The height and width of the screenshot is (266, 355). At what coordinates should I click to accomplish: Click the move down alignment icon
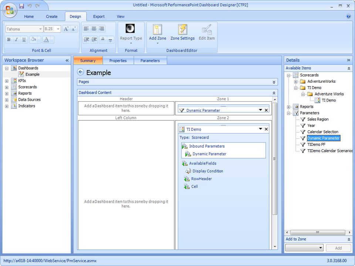[111, 40]
